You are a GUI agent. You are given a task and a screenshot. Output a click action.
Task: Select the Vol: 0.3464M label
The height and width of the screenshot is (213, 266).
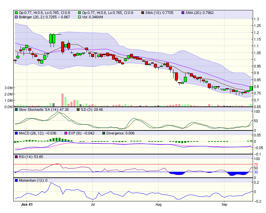pyautogui.click(x=92, y=17)
